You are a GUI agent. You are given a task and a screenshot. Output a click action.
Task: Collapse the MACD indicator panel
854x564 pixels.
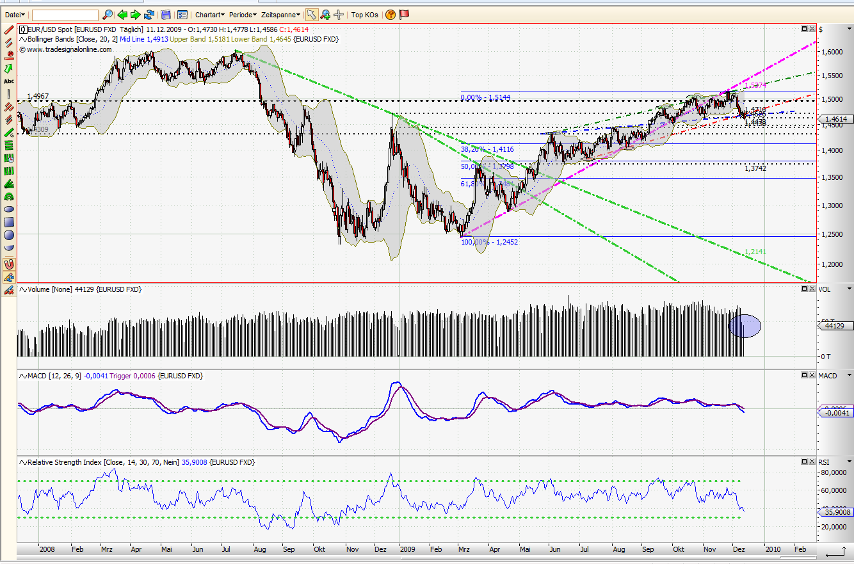(803, 376)
